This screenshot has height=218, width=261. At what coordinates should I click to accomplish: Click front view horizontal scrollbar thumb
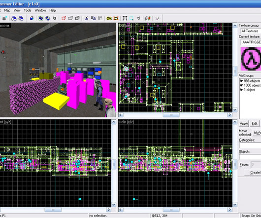[53, 210]
